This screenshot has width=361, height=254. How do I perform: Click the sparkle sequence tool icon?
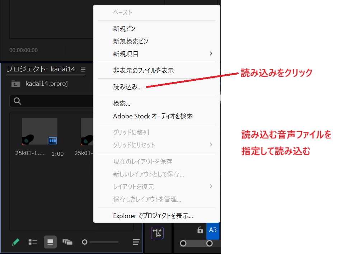tap(157, 233)
